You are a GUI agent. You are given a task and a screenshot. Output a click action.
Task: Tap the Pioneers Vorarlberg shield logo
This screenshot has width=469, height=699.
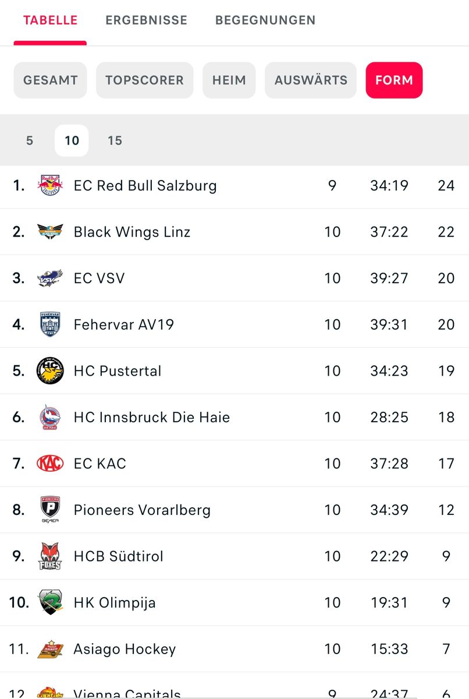(50, 510)
